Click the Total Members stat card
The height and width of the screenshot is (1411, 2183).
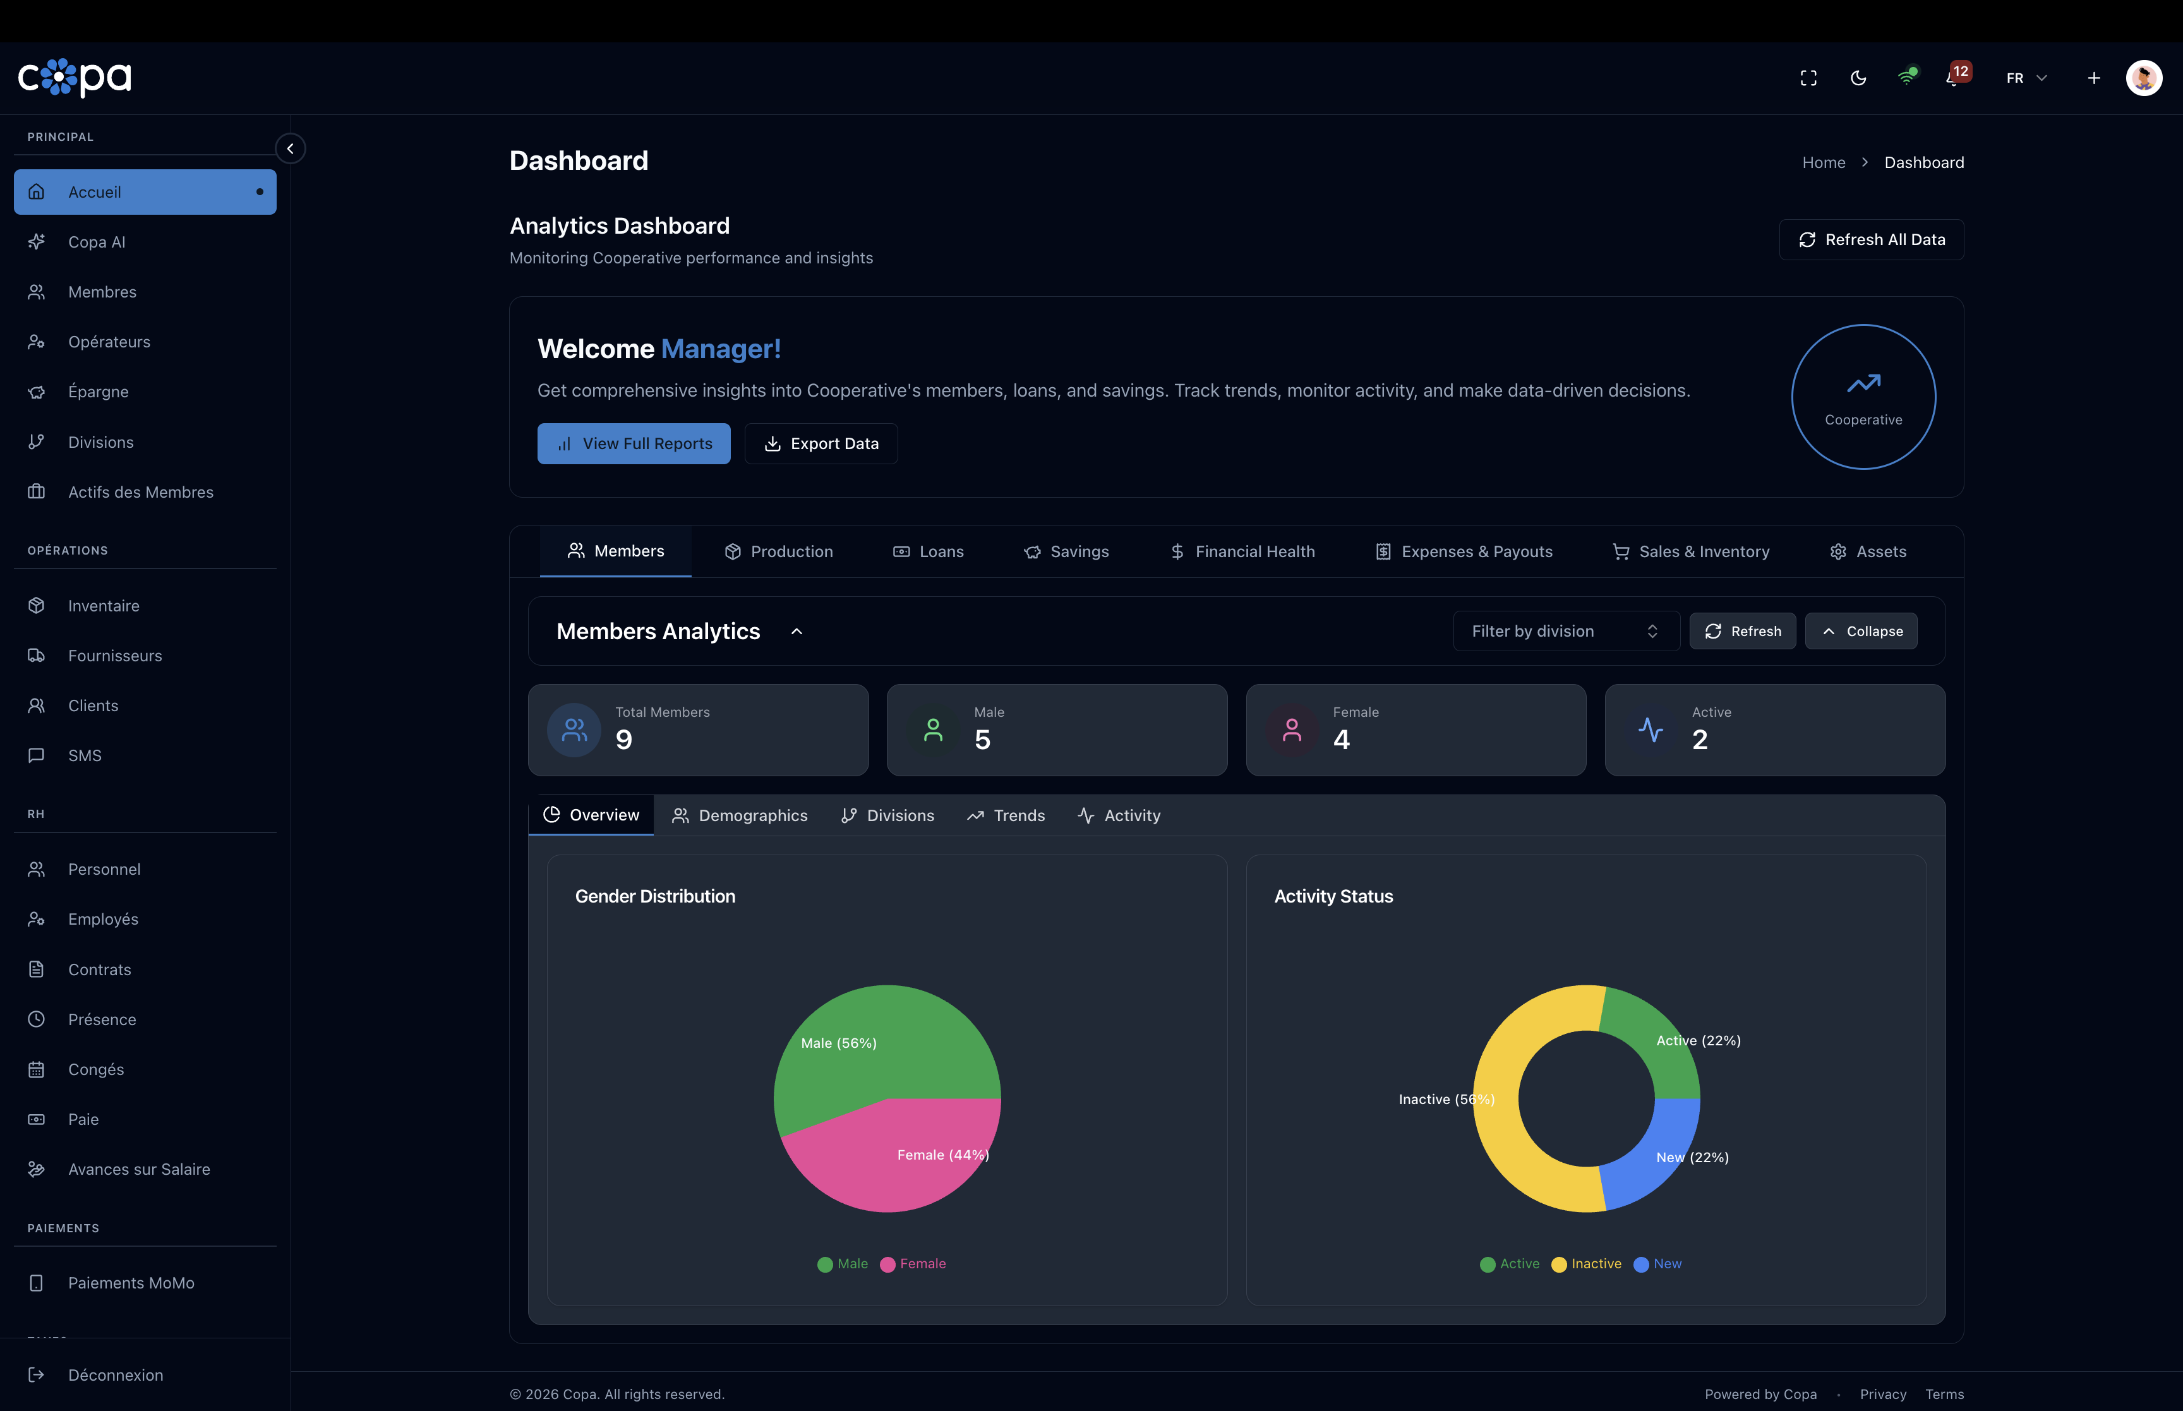point(697,730)
